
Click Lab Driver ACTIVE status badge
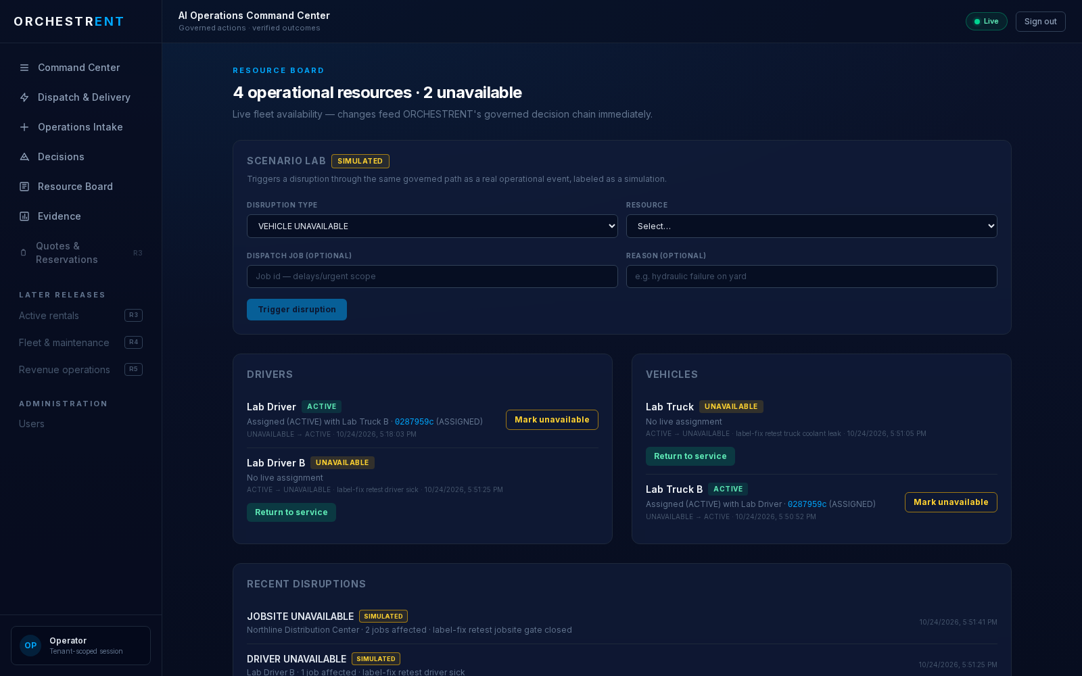coord(322,407)
